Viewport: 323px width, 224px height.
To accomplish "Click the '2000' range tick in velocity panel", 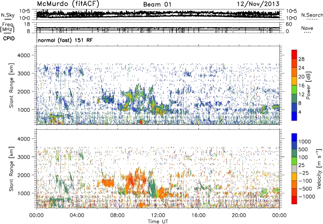I will (x=25, y=175).
